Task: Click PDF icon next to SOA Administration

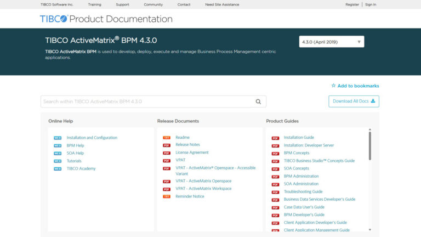Action: pyautogui.click(x=275, y=184)
